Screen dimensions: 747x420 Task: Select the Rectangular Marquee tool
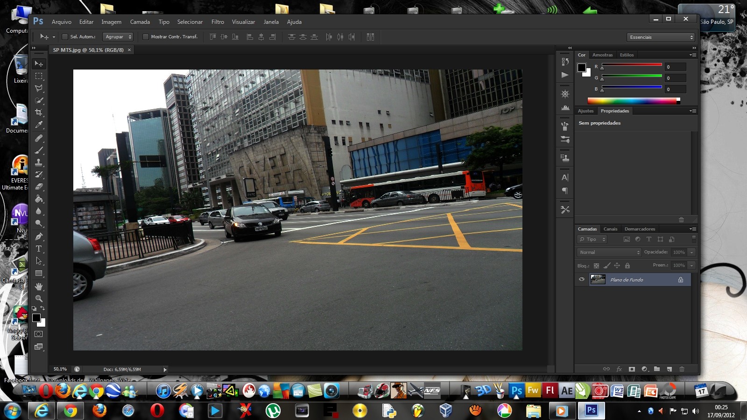click(x=39, y=76)
